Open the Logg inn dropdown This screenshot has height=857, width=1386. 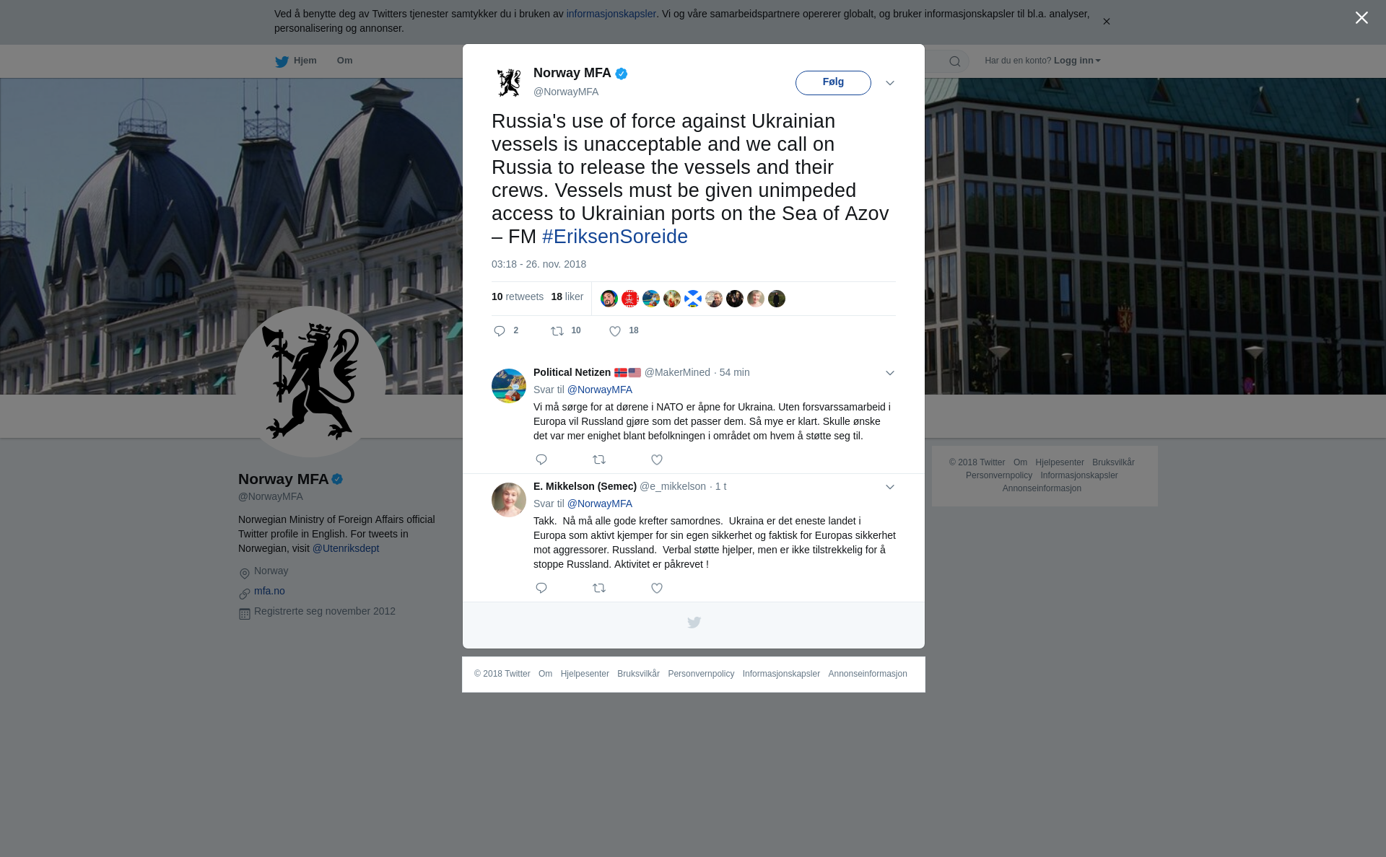[1077, 61]
